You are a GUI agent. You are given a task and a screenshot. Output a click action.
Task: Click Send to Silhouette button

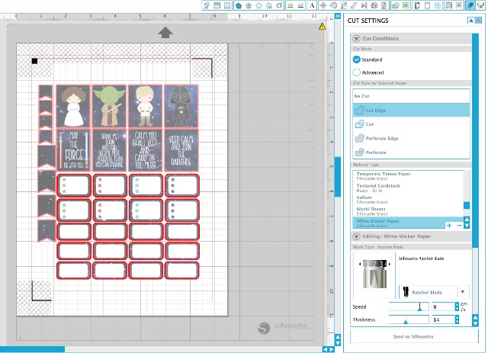(x=414, y=336)
